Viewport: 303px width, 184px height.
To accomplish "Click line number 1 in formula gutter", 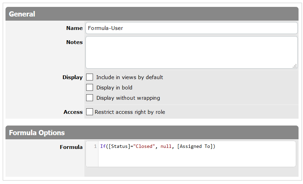I will pos(95,146).
